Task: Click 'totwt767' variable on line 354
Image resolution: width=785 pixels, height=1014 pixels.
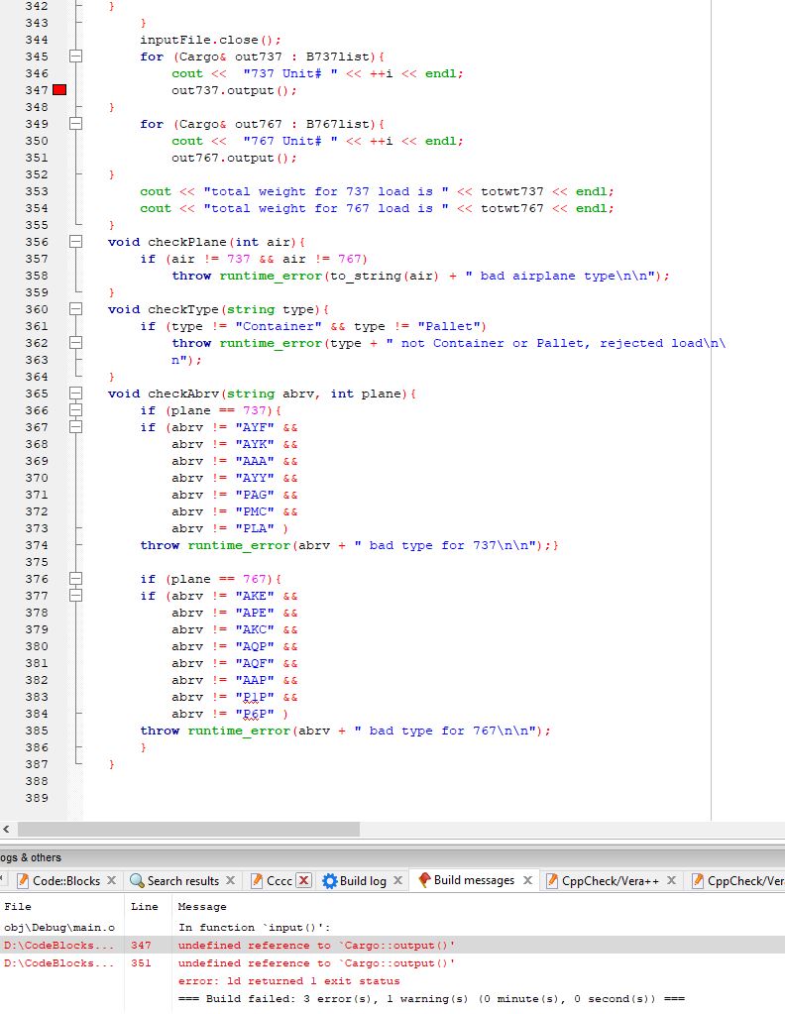Action: pos(512,208)
